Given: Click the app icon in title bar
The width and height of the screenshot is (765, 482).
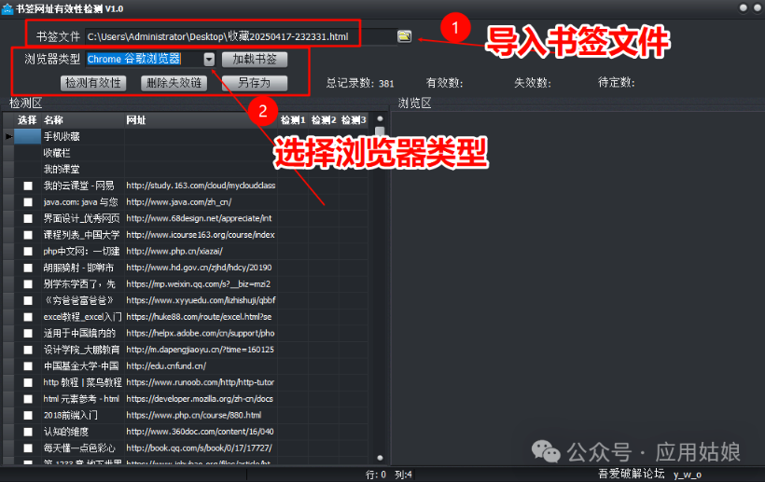Looking at the screenshot, I should point(7,8).
